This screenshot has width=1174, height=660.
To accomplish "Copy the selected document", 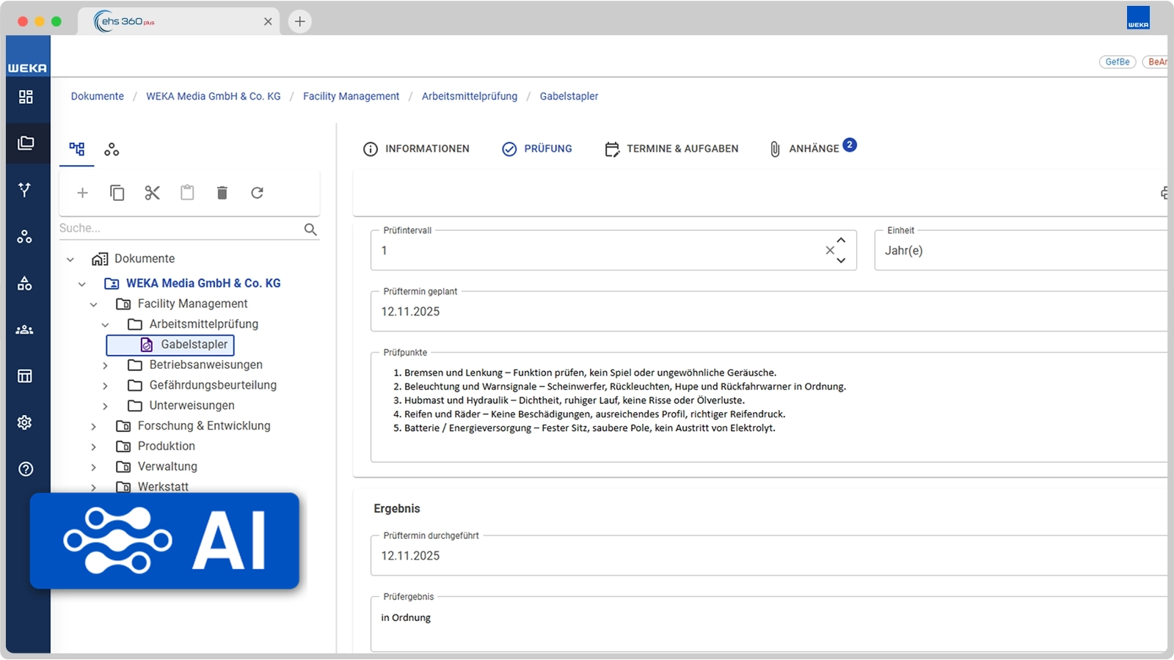I will 117,193.
